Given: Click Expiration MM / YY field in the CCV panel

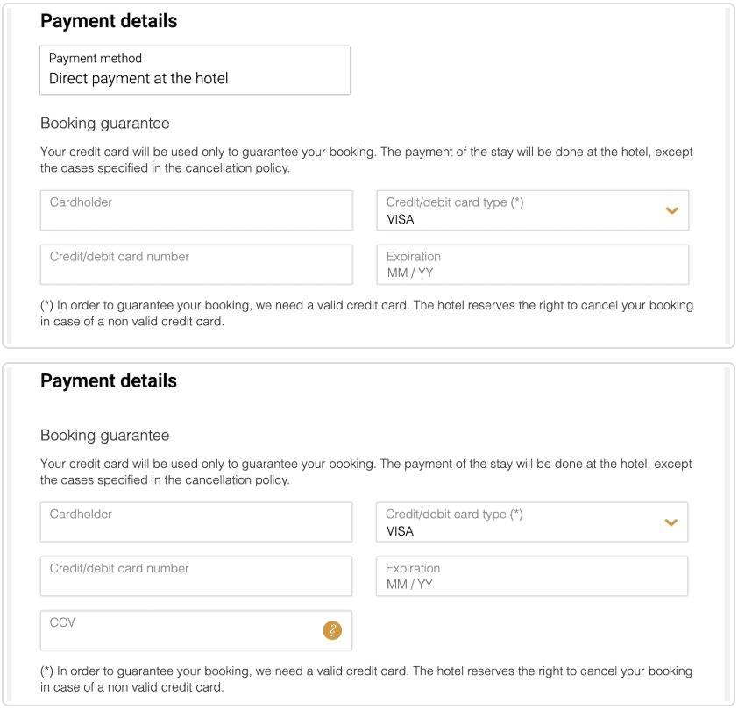Looking at the screenshot, I should point(532,576).
